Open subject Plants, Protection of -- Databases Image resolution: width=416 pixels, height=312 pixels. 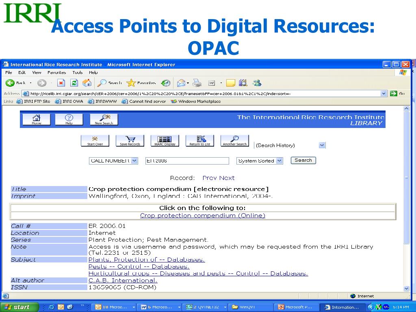[x=146, y=260]
